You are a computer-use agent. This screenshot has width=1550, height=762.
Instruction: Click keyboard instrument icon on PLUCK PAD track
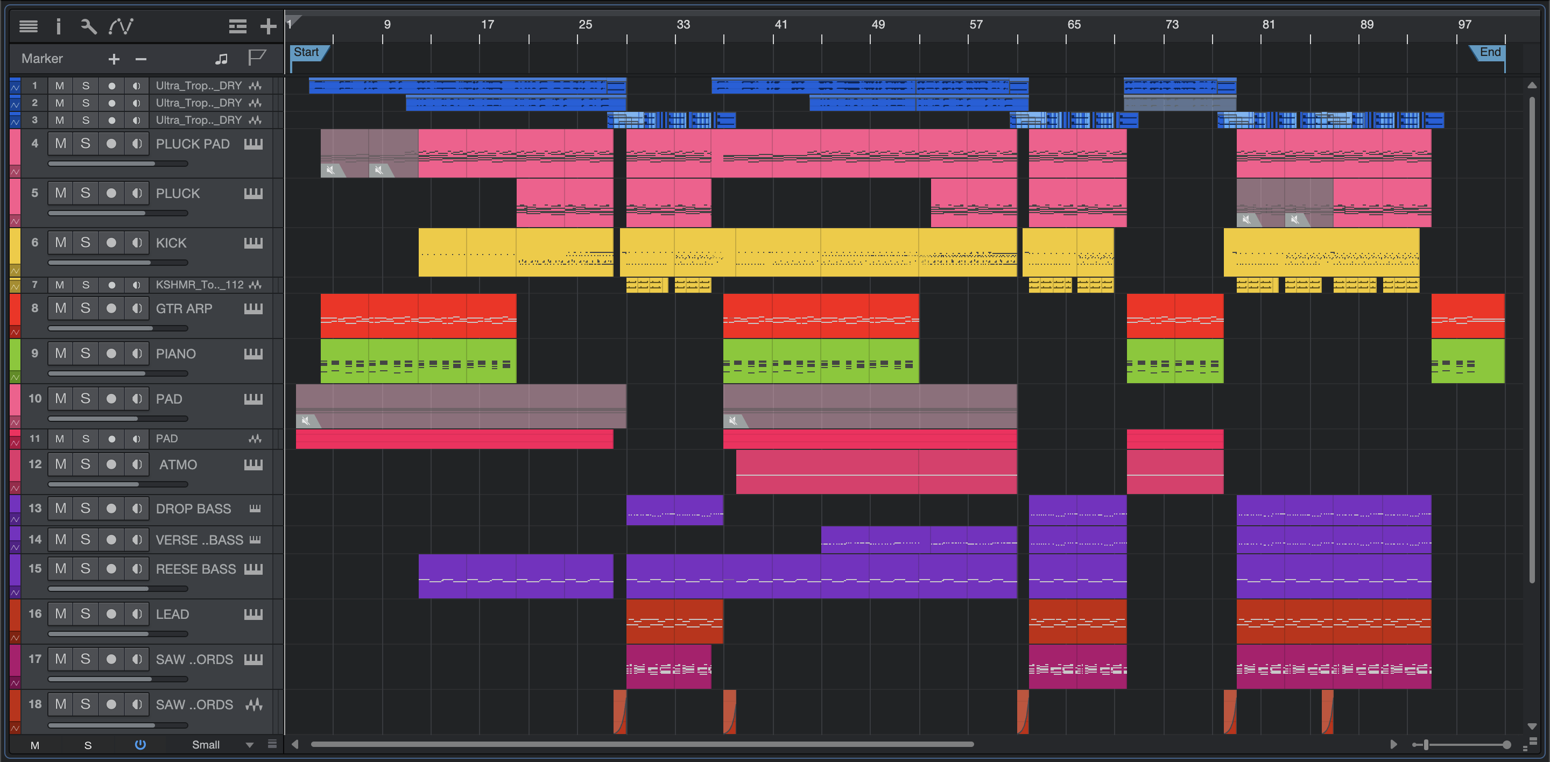(x=253, y=144)
